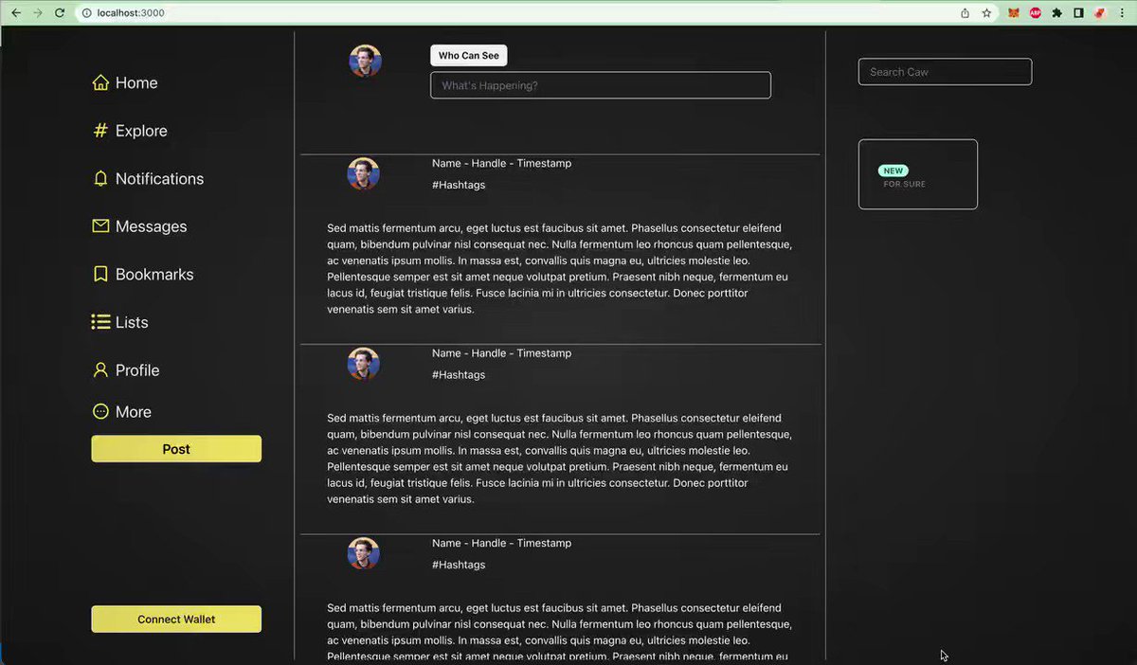Bookmark the page with the star icon
1137x665 pixels.
coord(985,12)
